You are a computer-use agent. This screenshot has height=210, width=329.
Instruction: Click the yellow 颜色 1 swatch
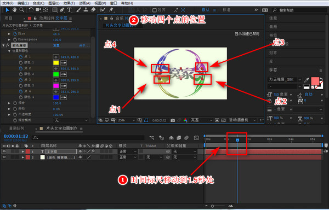tap(56, 62)
